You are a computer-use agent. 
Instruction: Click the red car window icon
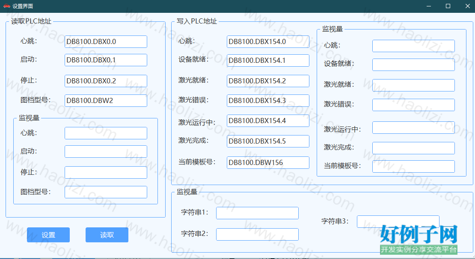6,6
